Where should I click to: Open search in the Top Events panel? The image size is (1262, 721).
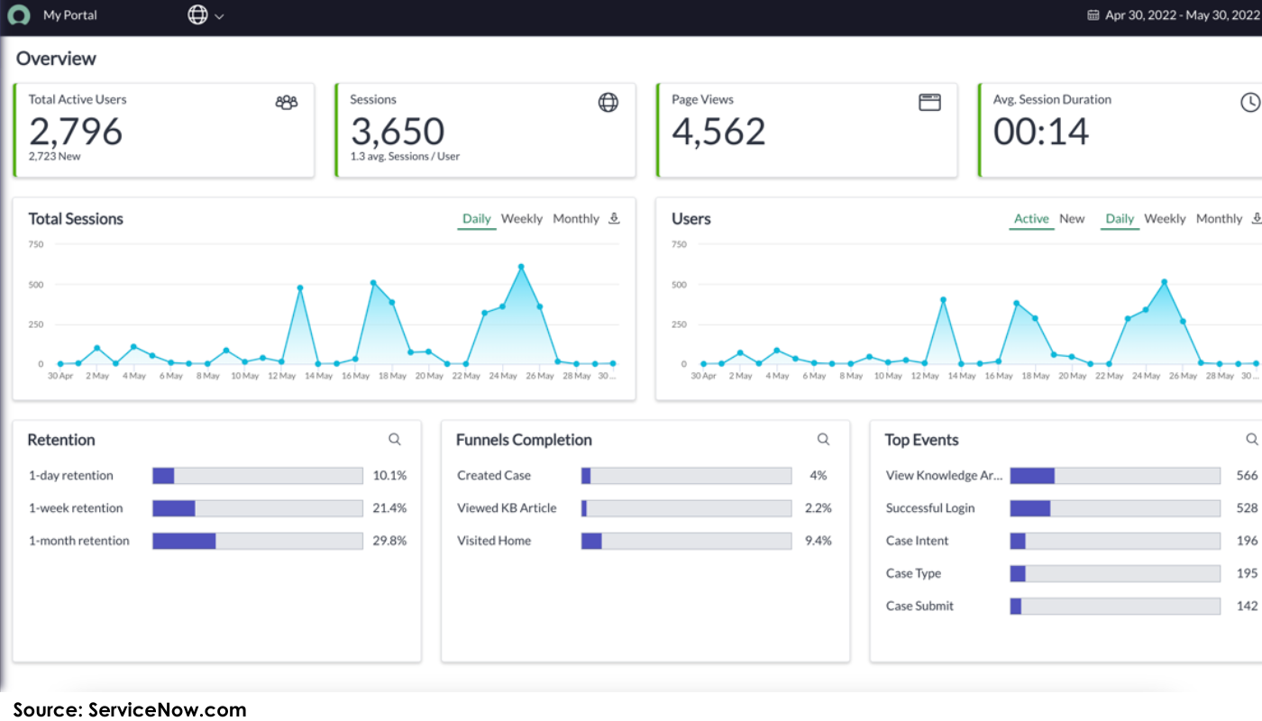click(1252, 439)
